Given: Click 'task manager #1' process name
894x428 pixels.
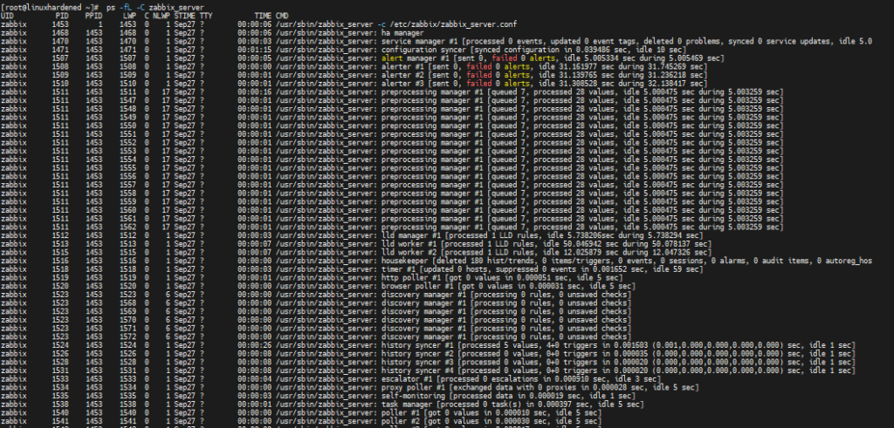Looking at the screenshot, I should coord(415,404).
